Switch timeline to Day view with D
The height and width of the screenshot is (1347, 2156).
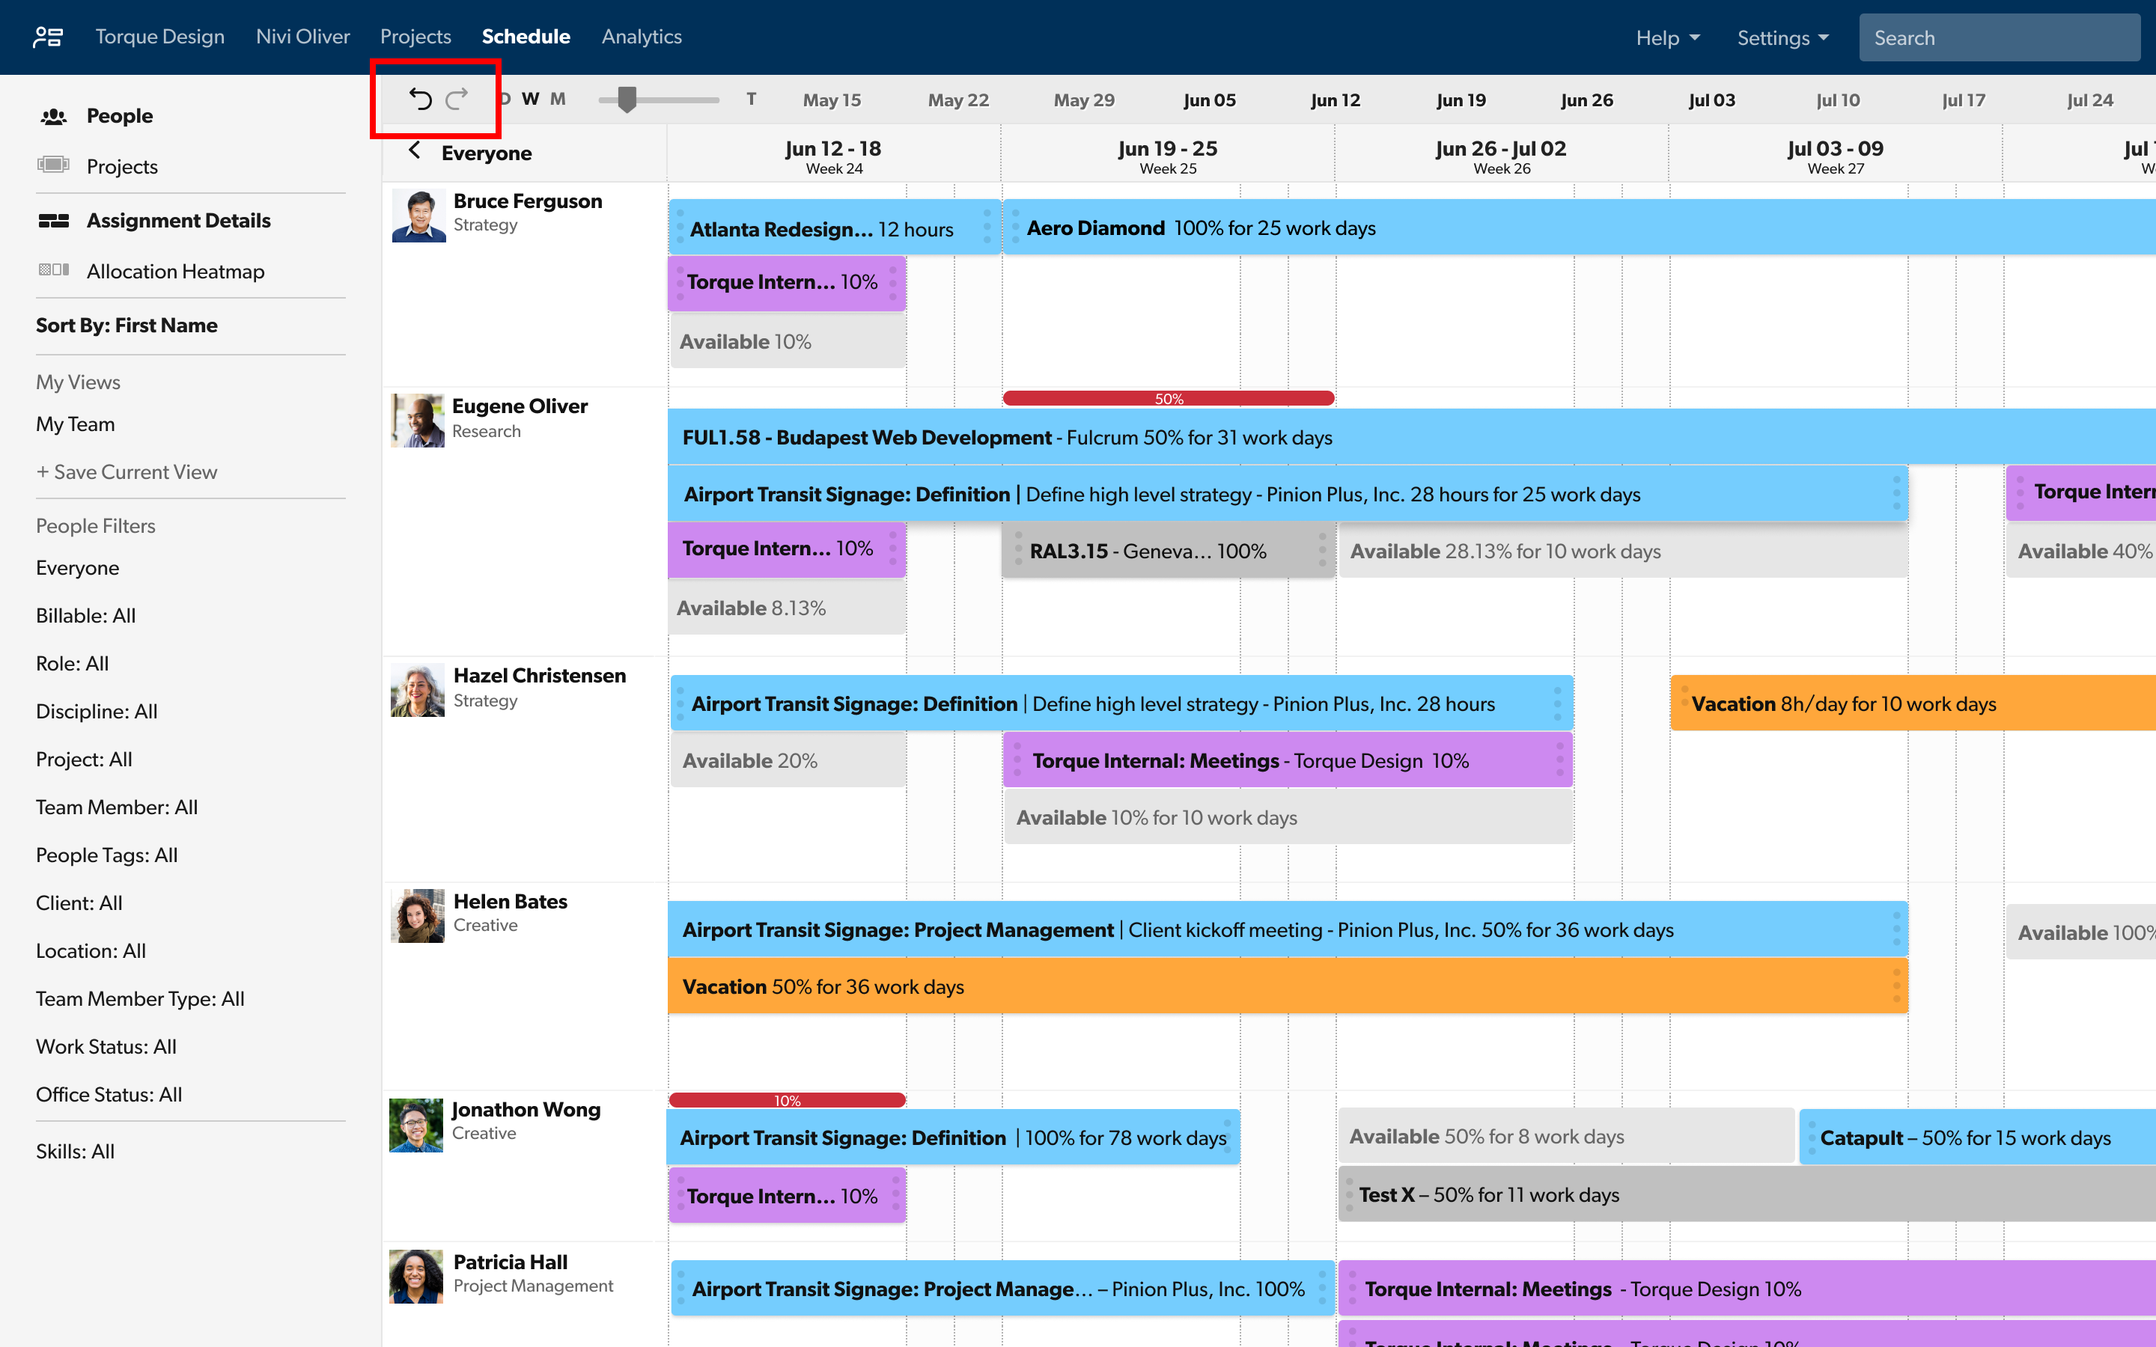tap(505, 98)
